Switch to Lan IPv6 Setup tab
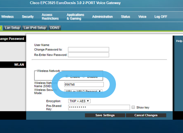 [x=35, y=28]
